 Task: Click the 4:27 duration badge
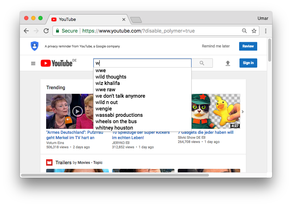click(x=235, y=126)
